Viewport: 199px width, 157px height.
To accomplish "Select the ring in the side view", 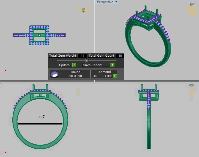I will click(x=149, y=116).
